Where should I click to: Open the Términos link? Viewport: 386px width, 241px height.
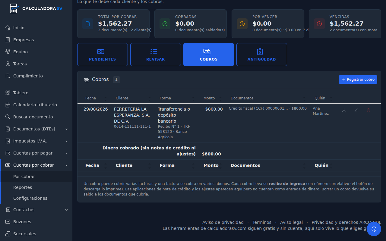(x=262, y=222)
